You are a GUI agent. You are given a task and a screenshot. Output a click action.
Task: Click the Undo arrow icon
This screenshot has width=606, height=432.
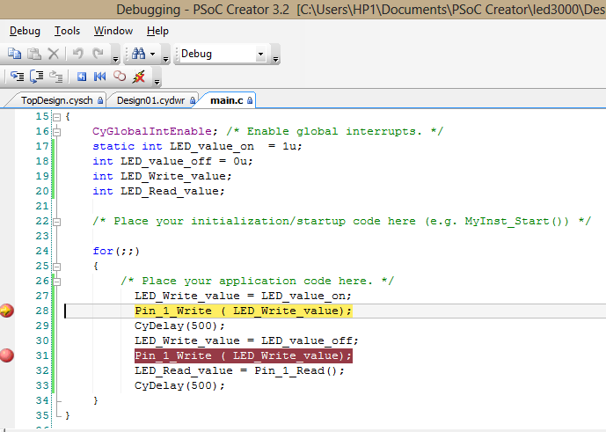coord(78,54)
